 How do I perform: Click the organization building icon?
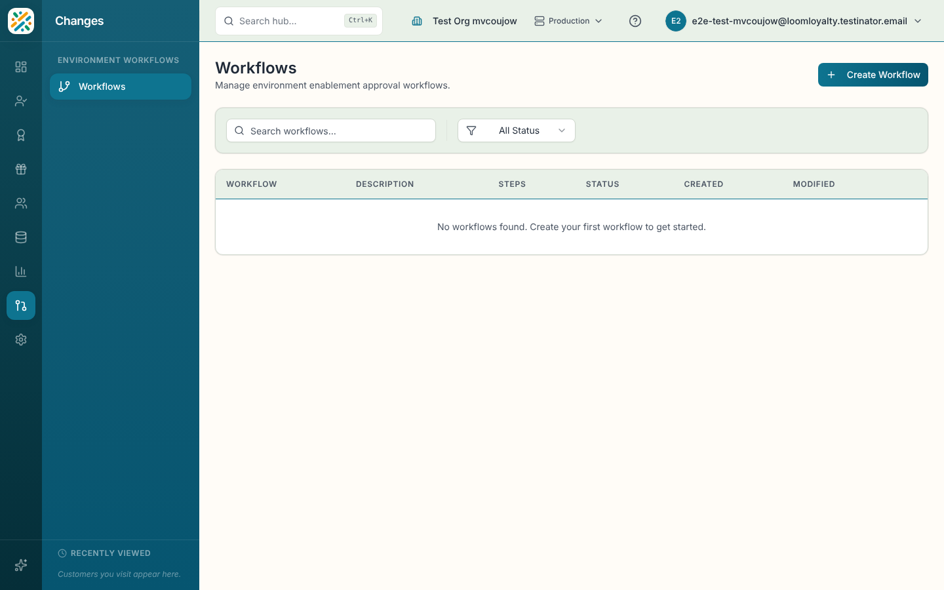click(417, 21)
